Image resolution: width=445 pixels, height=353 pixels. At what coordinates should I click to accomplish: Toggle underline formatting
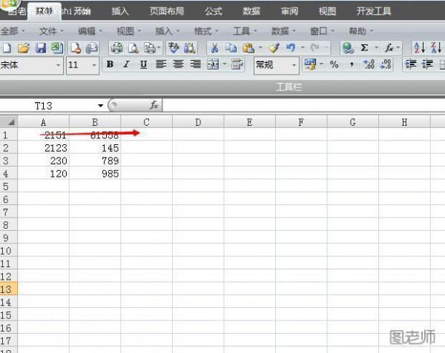click(142, 65)
